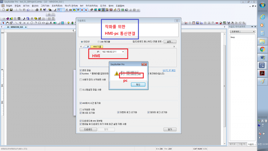The width and height of the screenshot is (268, 151).
Task: Click the New file toolbar icon
Action: (3, 10)
